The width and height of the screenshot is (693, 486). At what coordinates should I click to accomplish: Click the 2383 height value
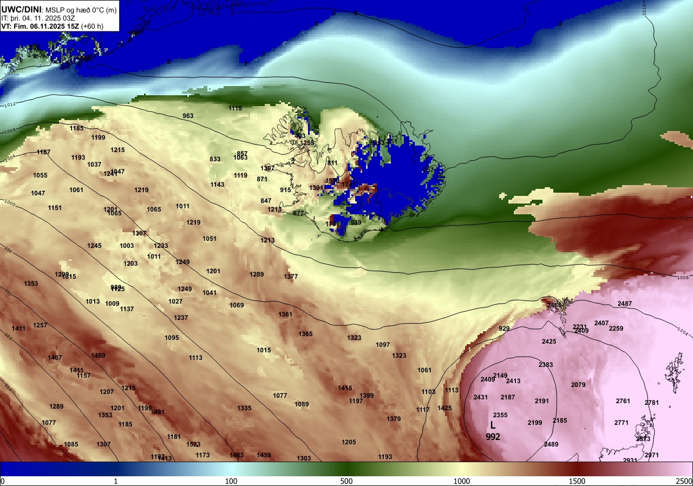tap(545, 365)
